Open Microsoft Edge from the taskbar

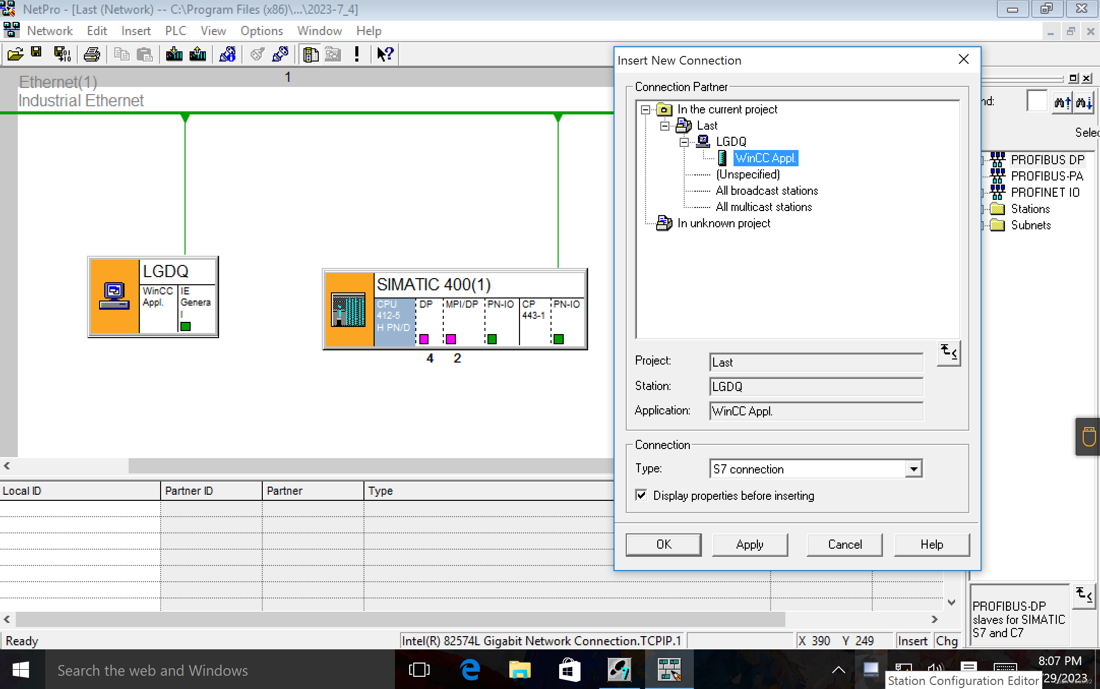470,670
